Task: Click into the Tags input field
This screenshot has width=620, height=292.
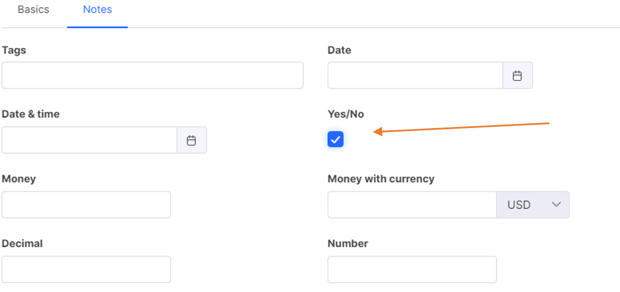Action: [x=152, y=76]
